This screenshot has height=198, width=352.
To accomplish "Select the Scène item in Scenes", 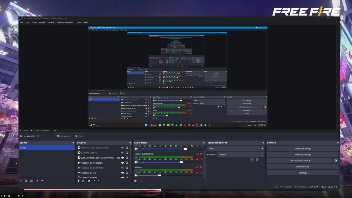I will coord(47,148).
